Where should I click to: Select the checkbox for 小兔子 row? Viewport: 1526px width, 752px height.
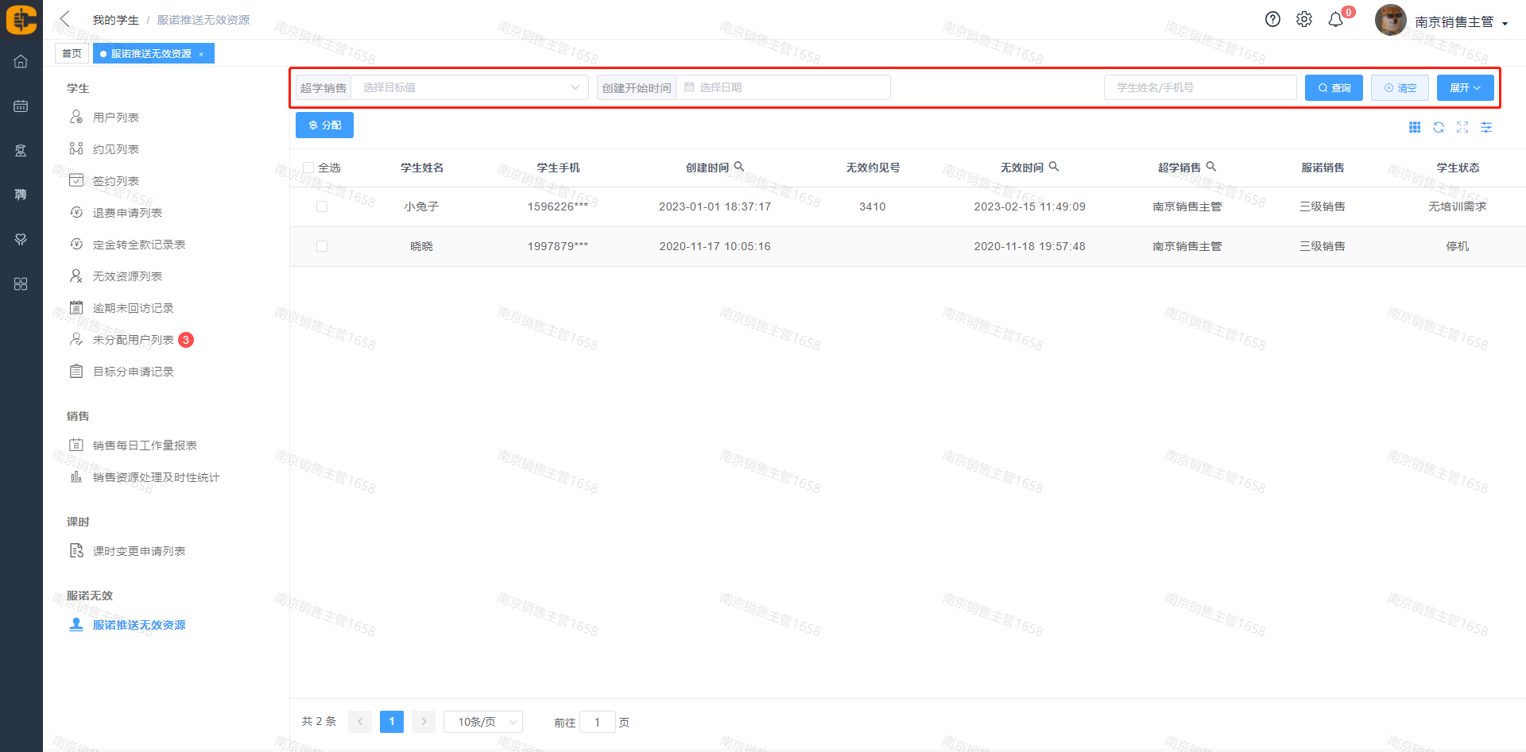coord(322,206)
